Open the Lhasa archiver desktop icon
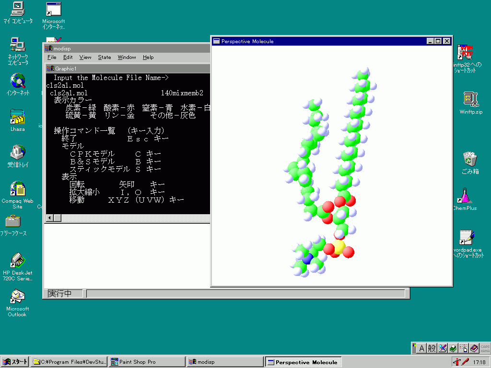This screenshot has height=368, width=491. pos(18,118)
